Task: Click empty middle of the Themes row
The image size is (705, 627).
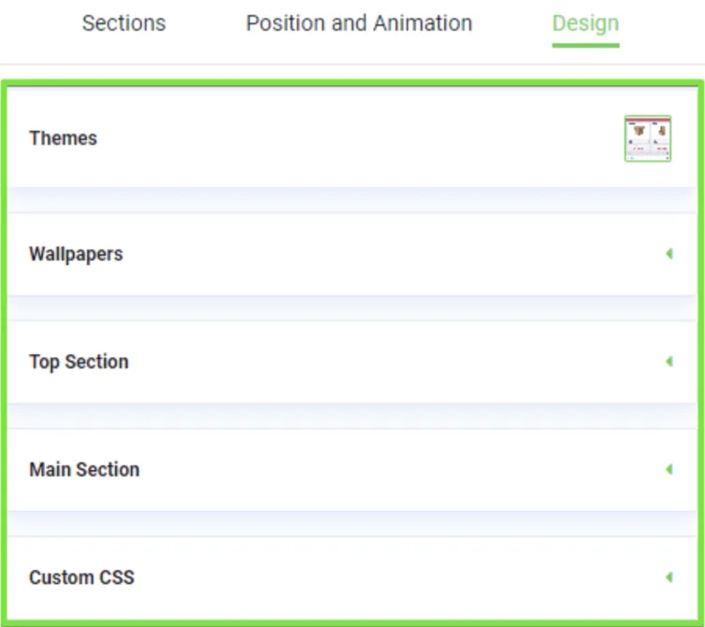Action: tap(355, 138)
